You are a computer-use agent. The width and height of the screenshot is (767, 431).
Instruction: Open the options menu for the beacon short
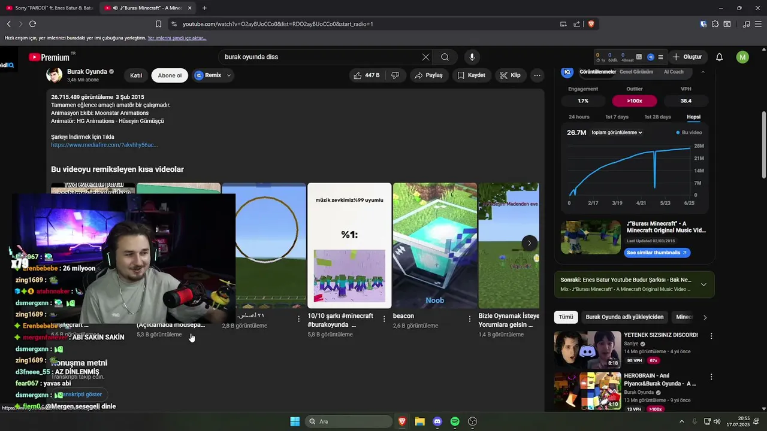click(470, 319)
